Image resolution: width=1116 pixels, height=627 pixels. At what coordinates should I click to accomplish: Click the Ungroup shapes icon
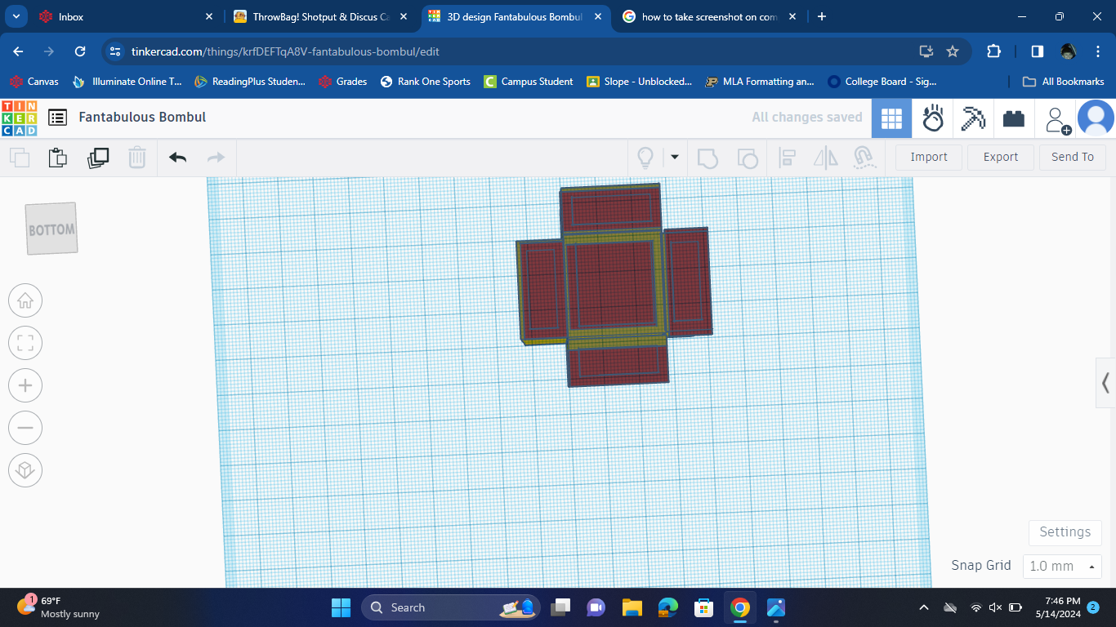click(747, 158)
